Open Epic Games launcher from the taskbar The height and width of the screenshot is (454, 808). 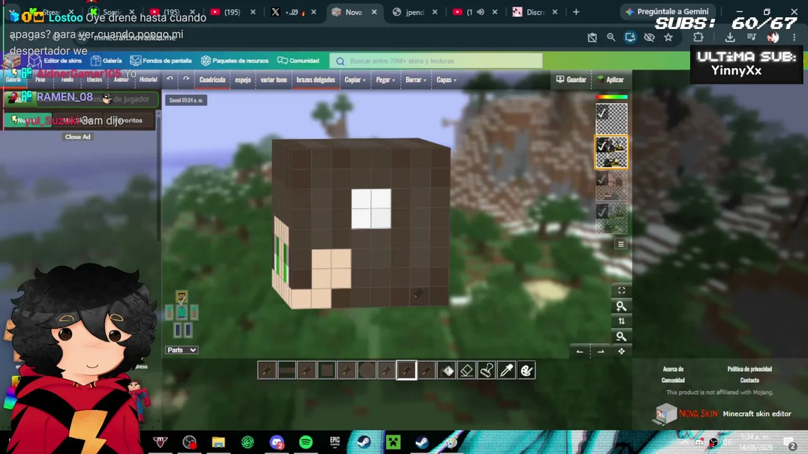[x=335, y=443]
